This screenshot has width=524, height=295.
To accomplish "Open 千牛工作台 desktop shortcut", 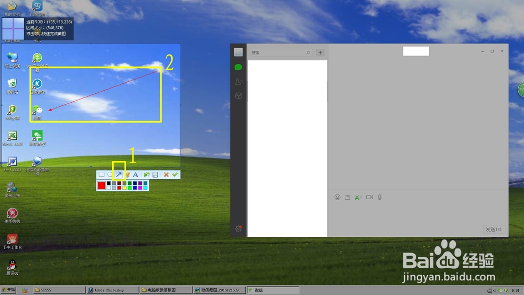I will pyautogui.click(x=13, y=242).
